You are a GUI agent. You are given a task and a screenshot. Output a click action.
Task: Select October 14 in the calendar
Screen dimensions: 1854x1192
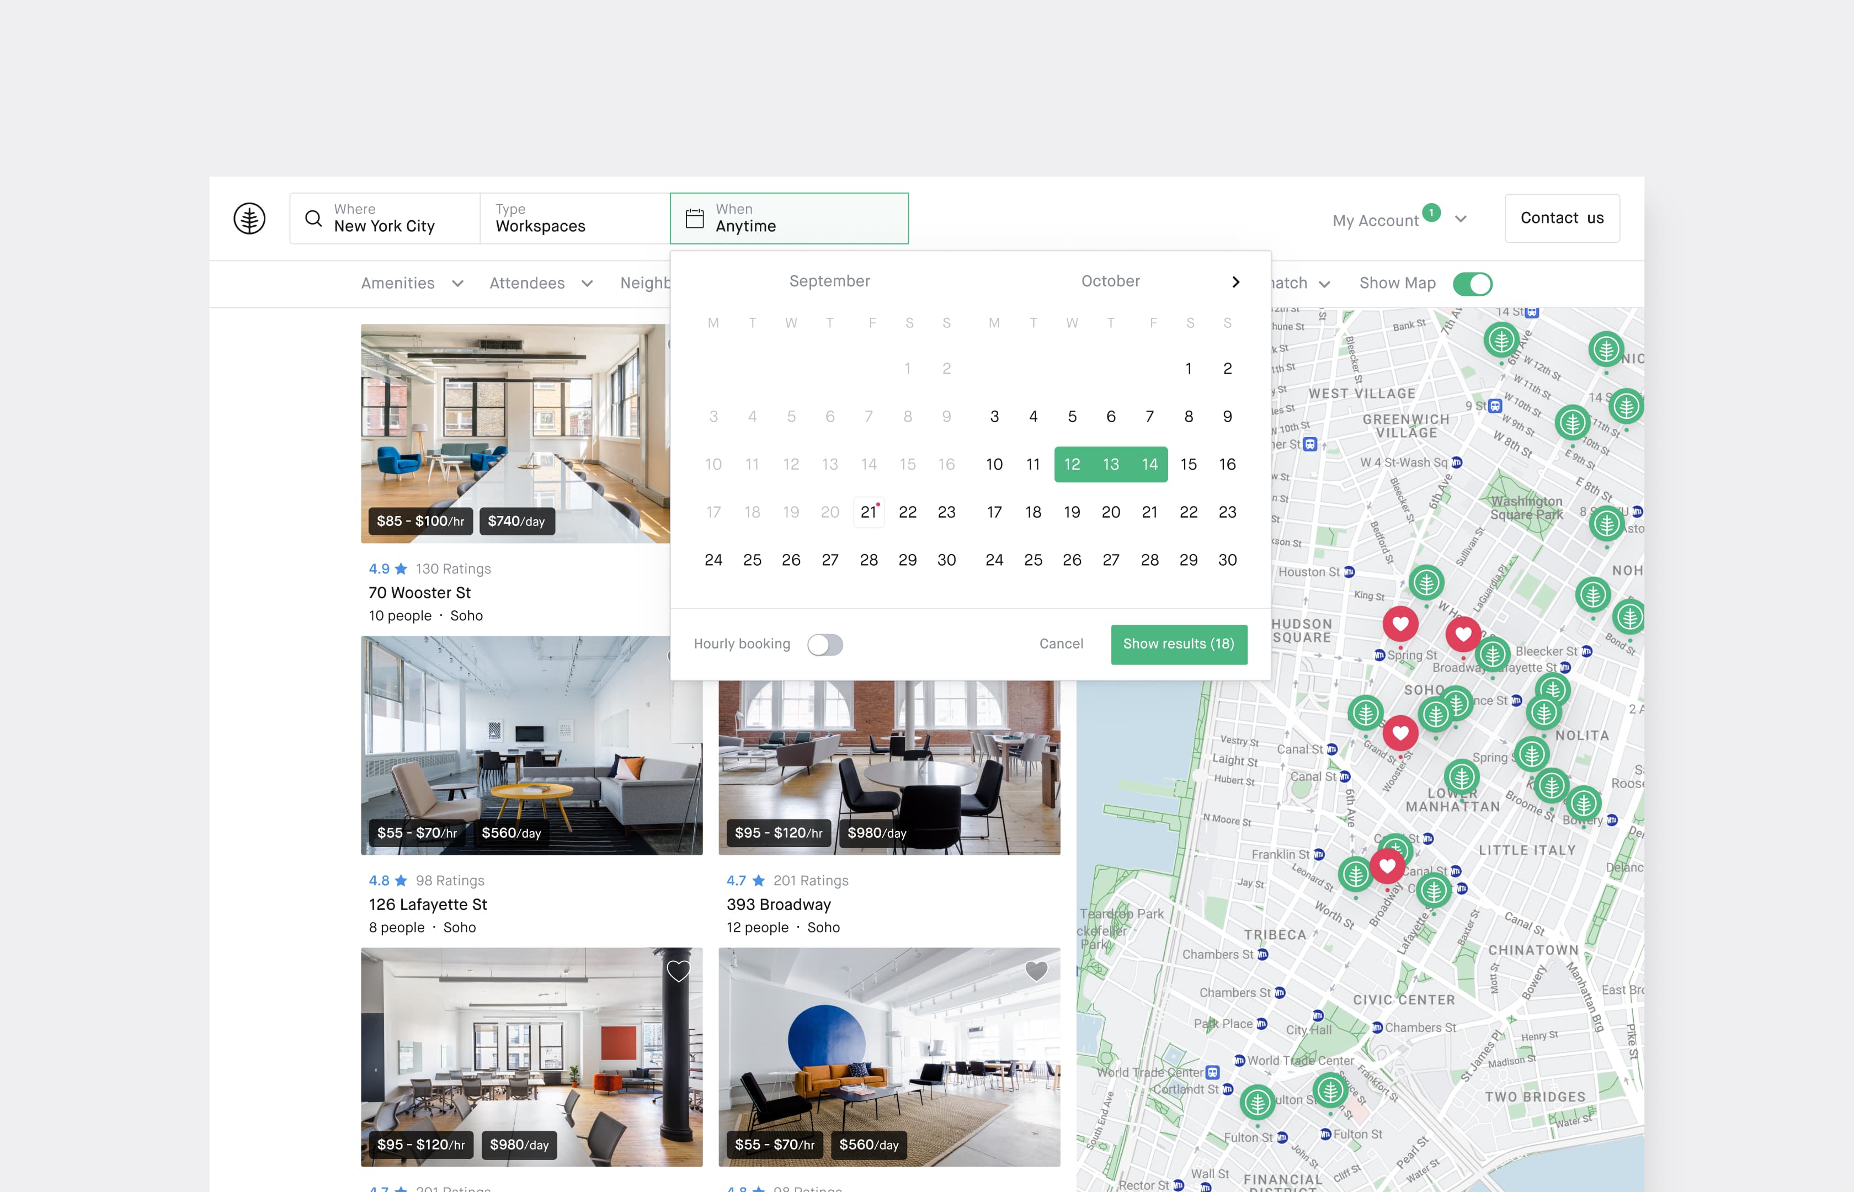pyautogui.click(x=1150, y=465)
